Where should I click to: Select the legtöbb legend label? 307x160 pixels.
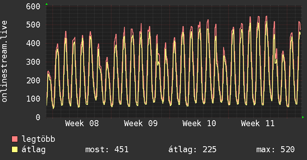tap(38, 139)
